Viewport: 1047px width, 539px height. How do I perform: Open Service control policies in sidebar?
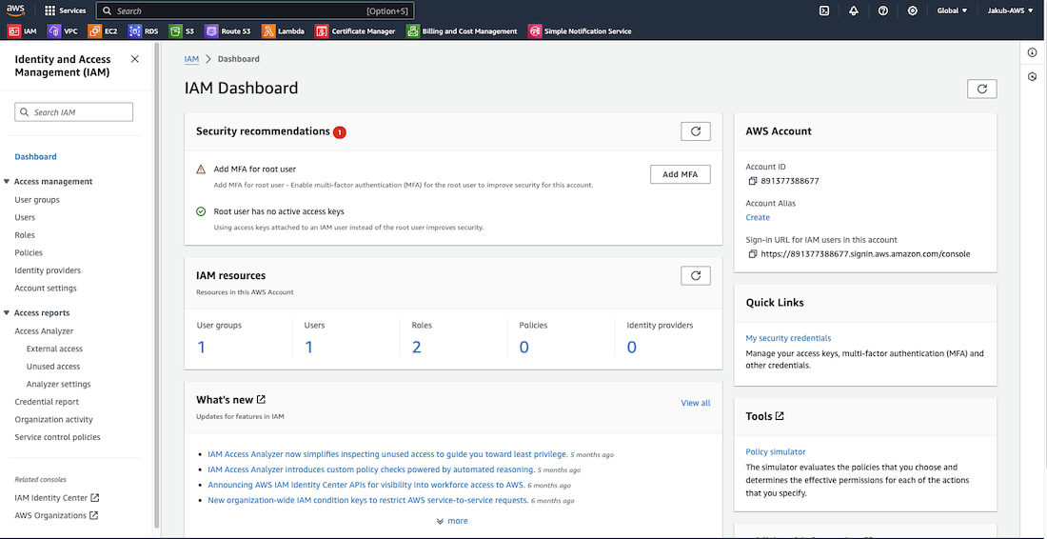pos(57,437)
